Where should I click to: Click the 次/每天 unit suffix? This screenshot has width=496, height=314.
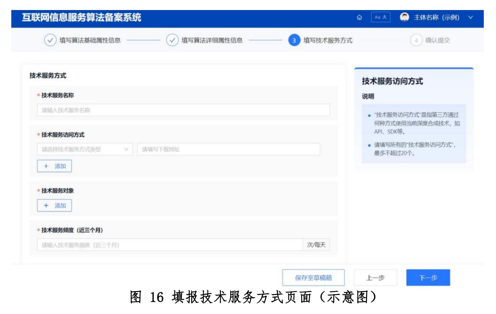316,245
